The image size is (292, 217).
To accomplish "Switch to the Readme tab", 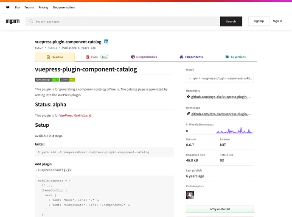I will point(55,57).
